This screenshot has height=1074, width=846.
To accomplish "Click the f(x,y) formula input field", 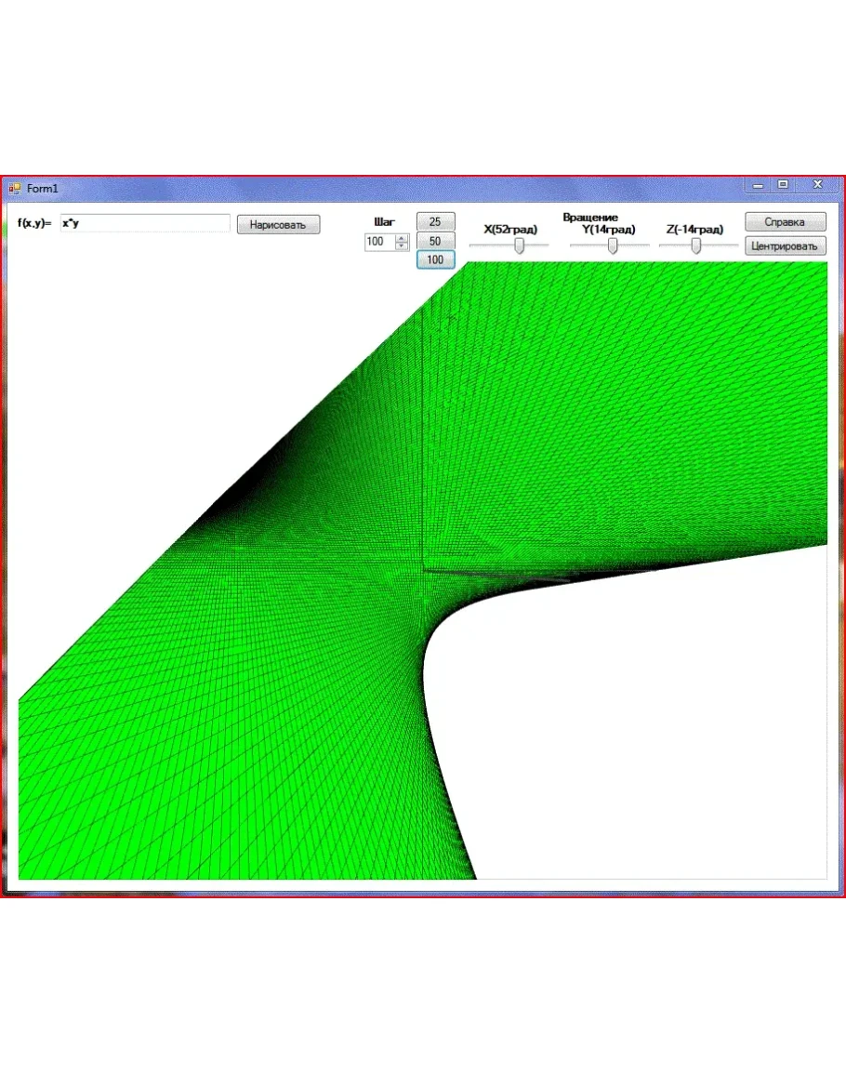I will (144, 223).
